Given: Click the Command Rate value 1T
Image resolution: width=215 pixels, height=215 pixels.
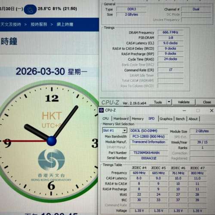Looking at the screenshot, I should (x=170, y=70).
